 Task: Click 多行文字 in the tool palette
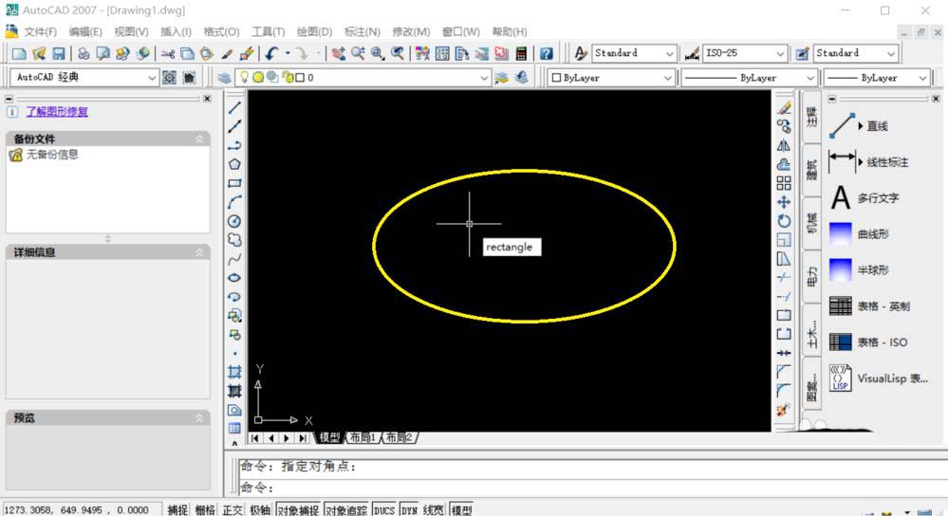click(878, 198)
